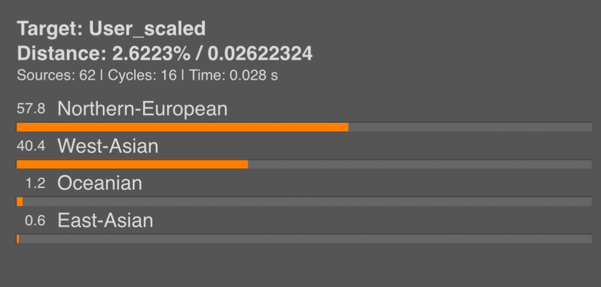Click gray track of Northern-European bar
601x287 pixels.
pyautogui.click(x=470, y=127)
